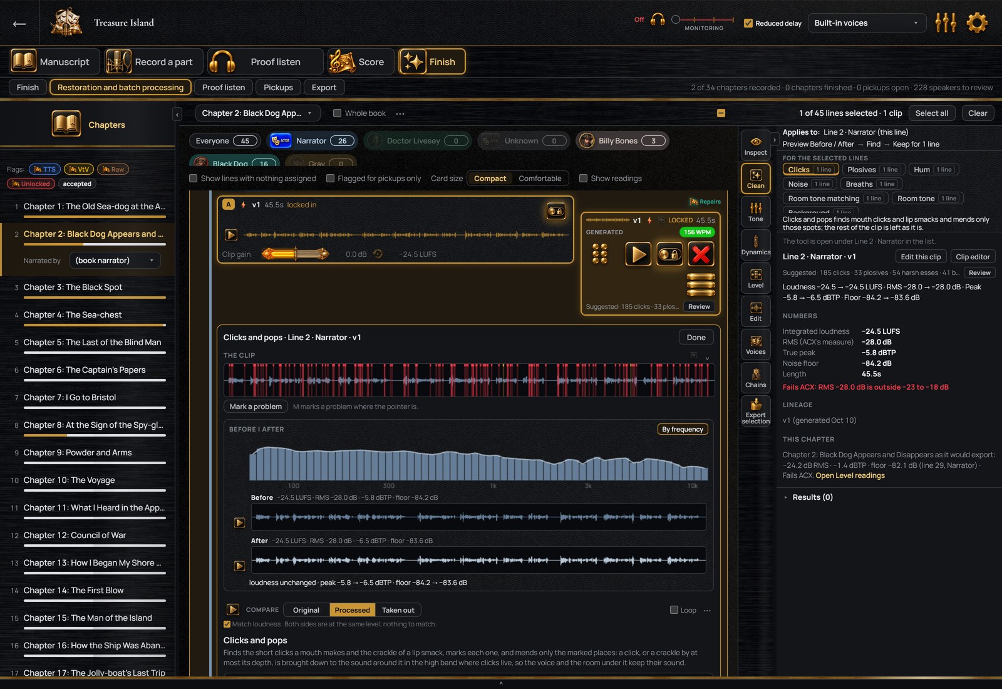Reset clip gain with the circular arrow
This screenshot has width=1002, height=689.
click(378, 254)
